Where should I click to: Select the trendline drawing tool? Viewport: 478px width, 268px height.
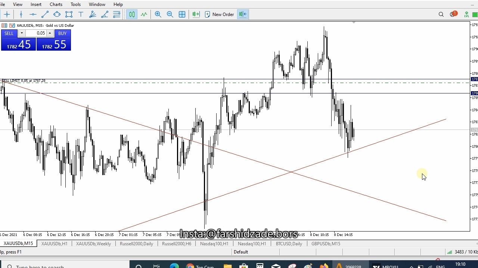point(45,14)
